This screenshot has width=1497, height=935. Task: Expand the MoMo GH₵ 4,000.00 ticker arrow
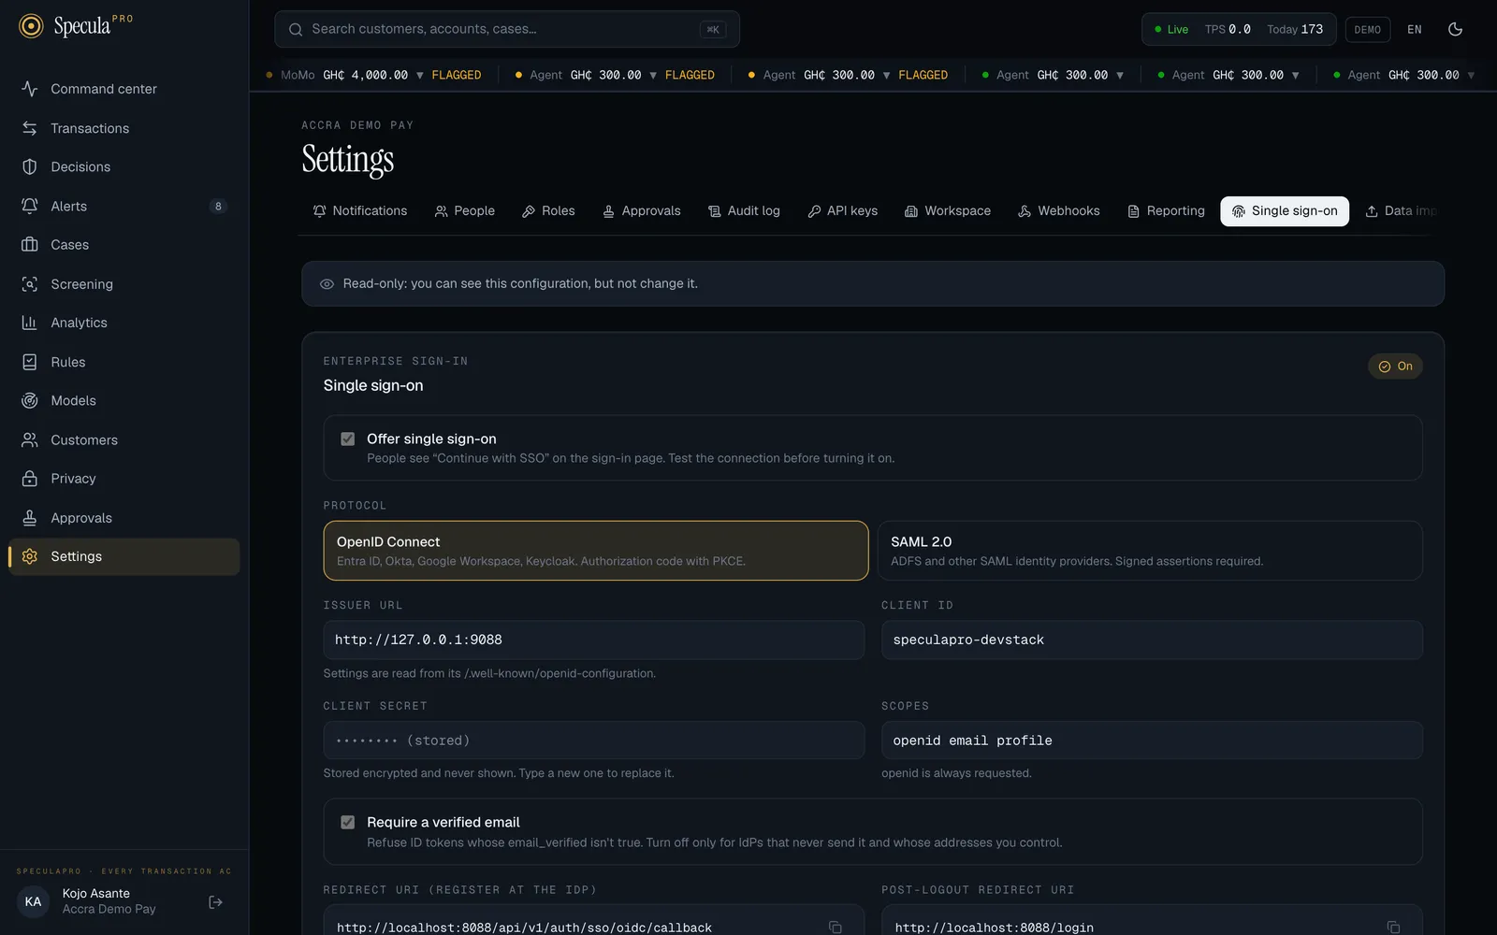(x=420, y=75)
